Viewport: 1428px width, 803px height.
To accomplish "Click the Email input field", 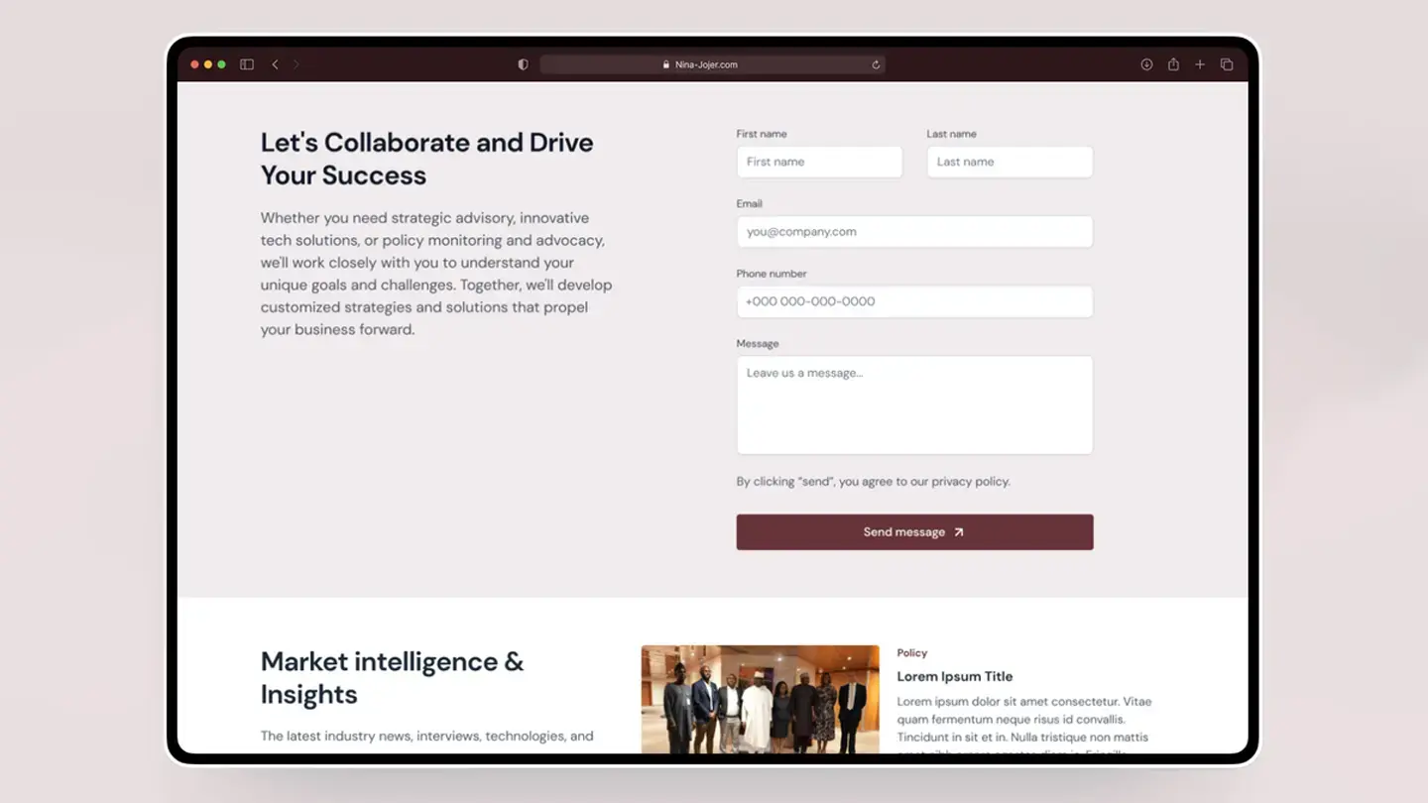I will click(914, 232).
